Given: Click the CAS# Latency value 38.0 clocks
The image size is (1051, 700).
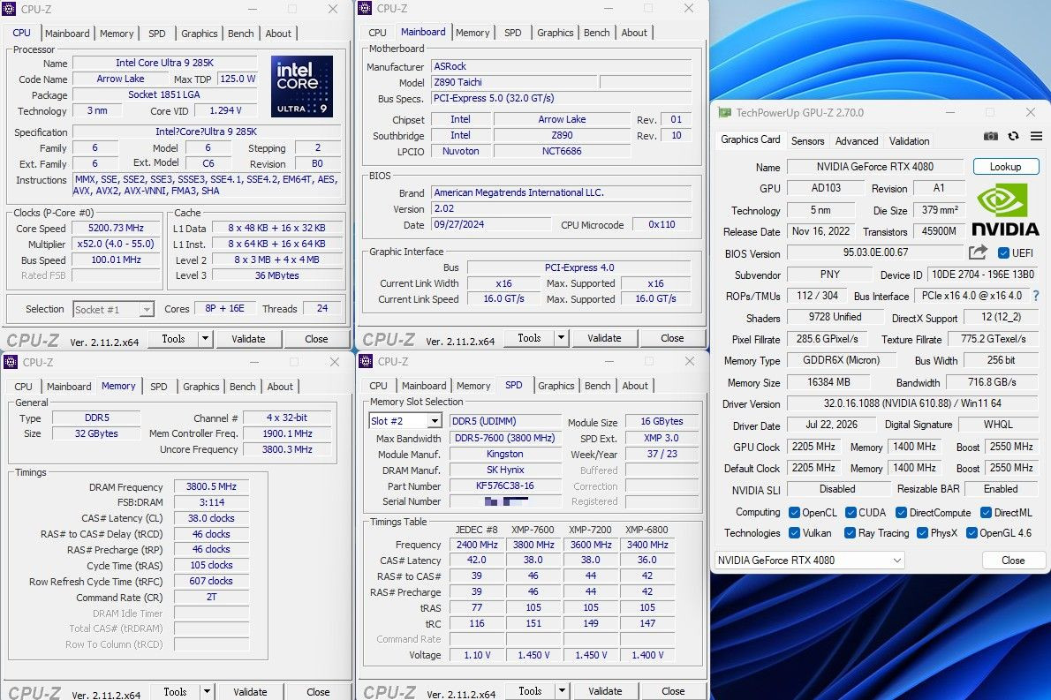Looking at the screenshot, I should [x=211, y=518].
